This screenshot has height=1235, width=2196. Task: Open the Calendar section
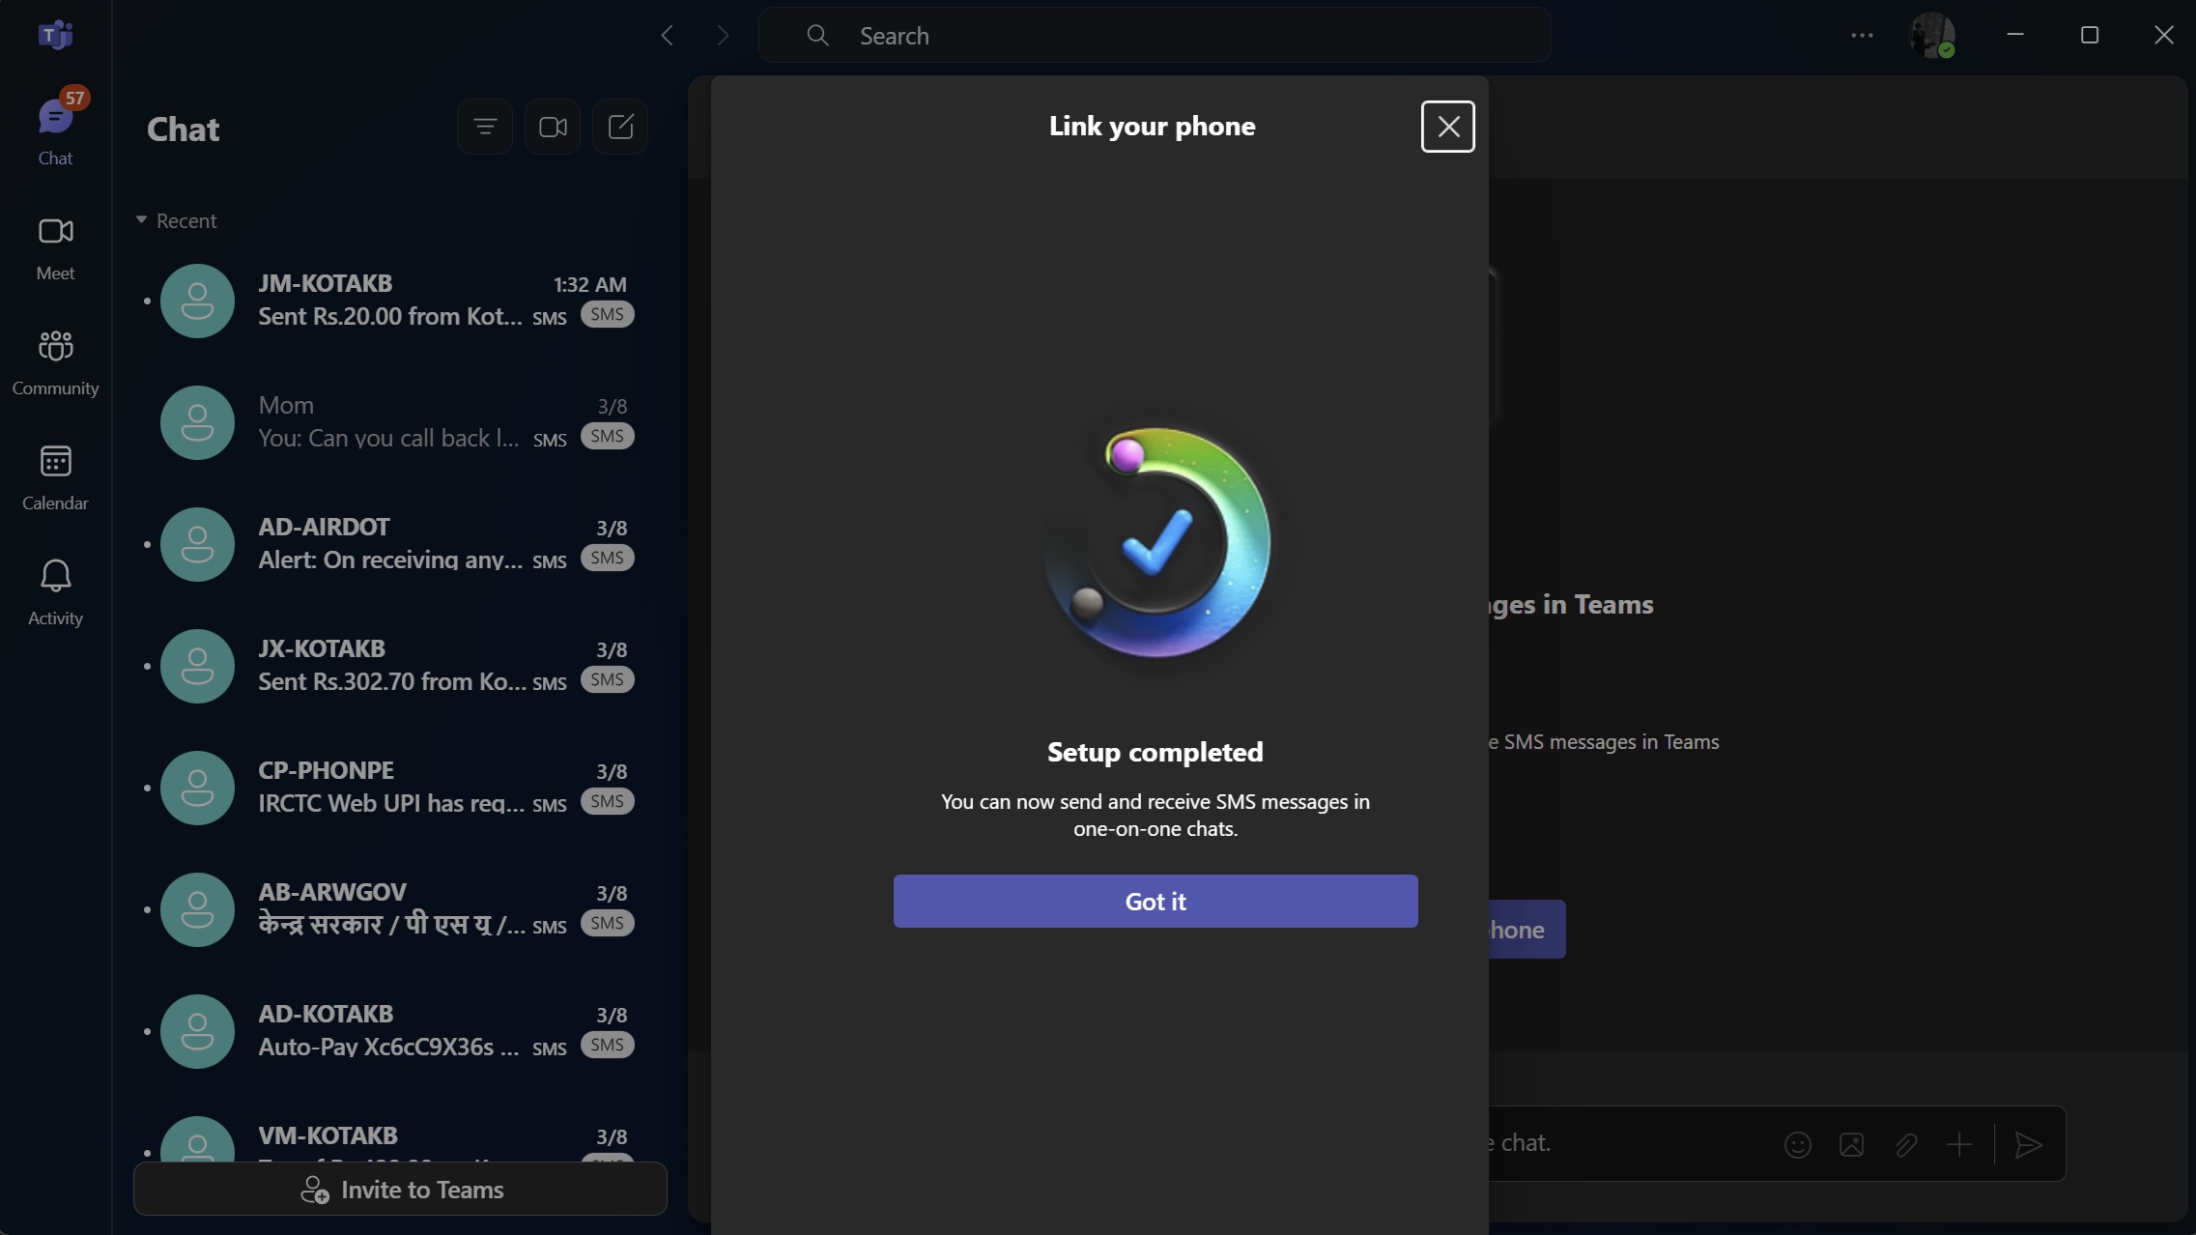coord(55,477)
